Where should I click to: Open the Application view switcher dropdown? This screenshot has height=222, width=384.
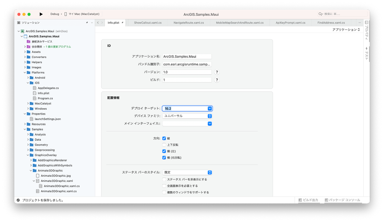coord(346,30)
